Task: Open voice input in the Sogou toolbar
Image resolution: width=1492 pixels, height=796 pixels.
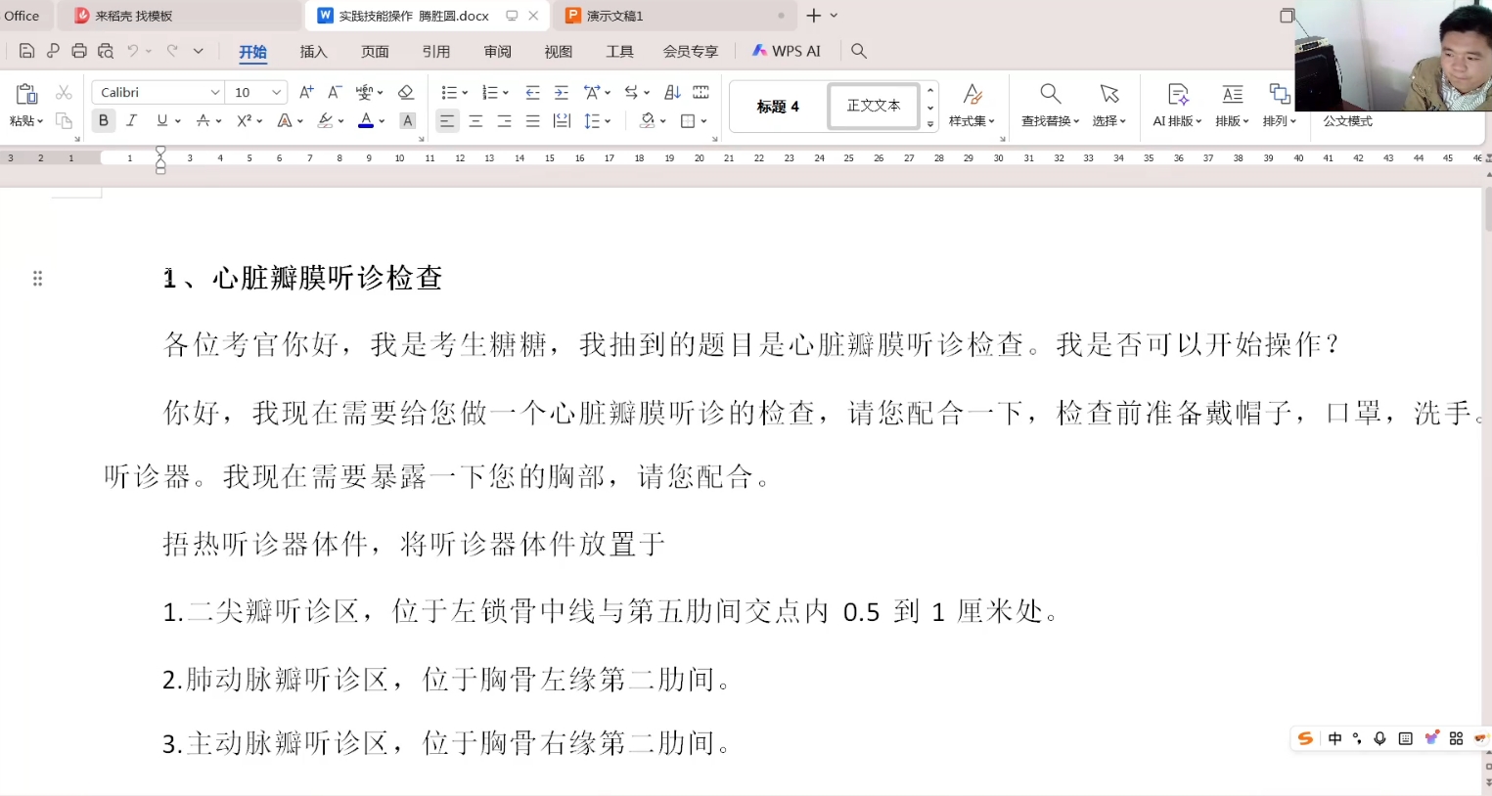Action: tap(1379, 738)
